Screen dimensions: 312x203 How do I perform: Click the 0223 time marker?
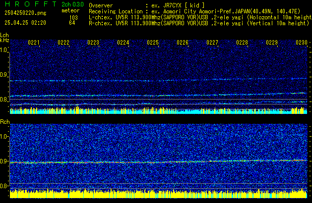point(93,43)
